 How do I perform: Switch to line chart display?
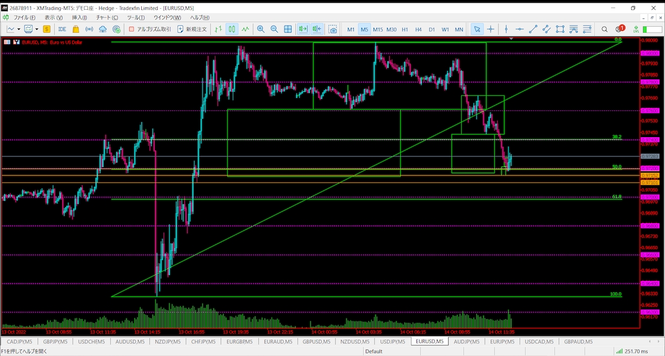(246, 29)
